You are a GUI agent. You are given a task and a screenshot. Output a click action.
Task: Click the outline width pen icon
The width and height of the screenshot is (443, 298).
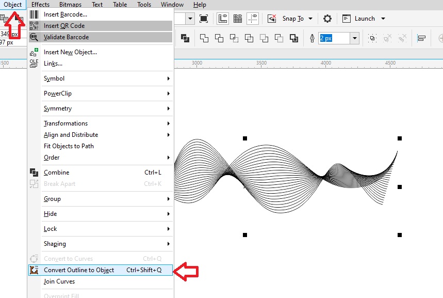[x=312, y=38]
